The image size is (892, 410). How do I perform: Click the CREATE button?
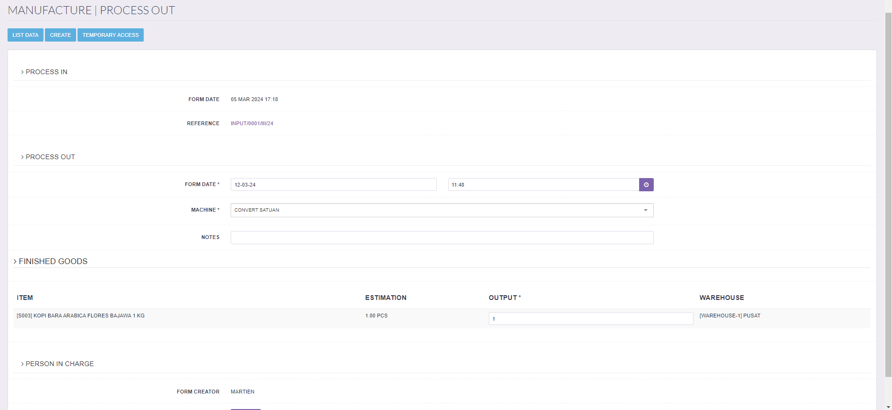click(x=61, y=35)
